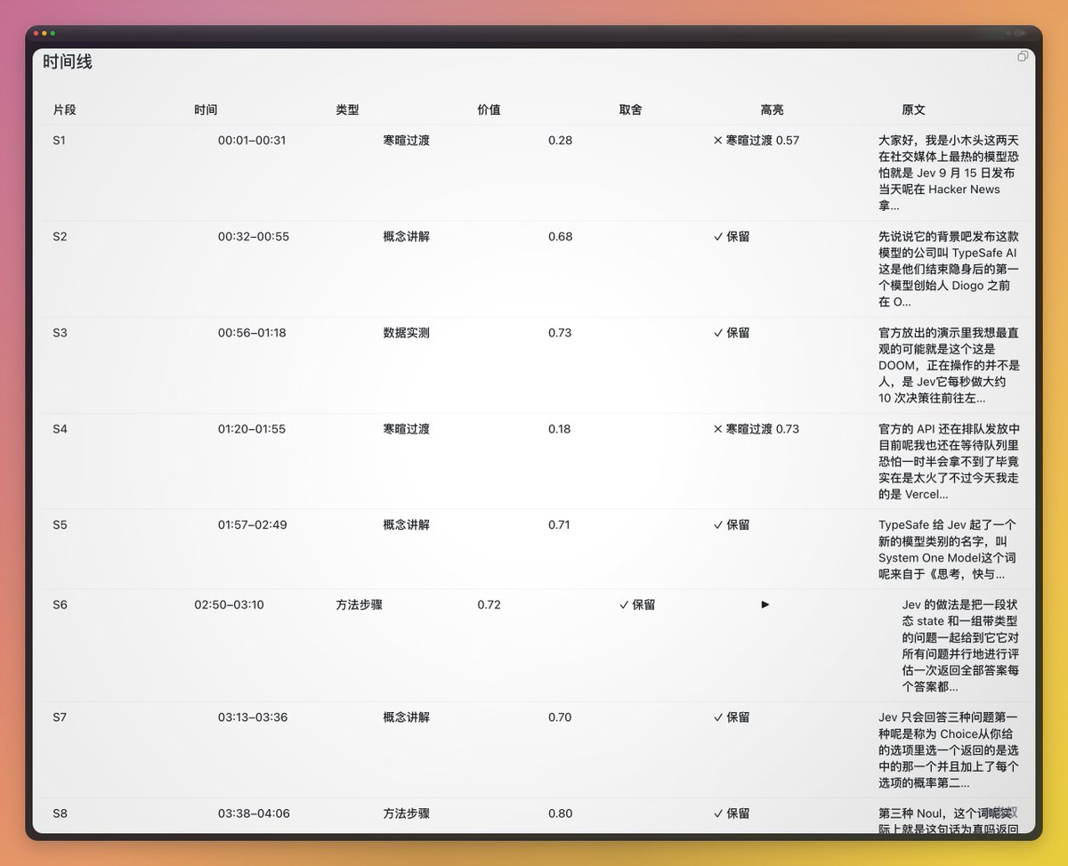Screen dimensions: 1068x866
Task: Click the ✓ 保留 decision in row S5
Action: pyautogui.click(x=732, y=525)
